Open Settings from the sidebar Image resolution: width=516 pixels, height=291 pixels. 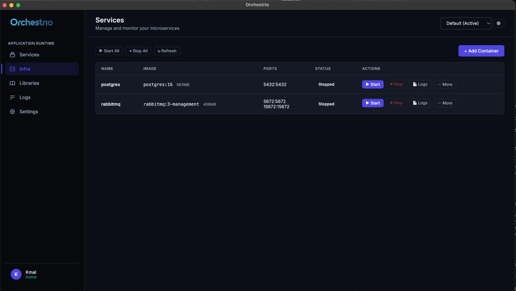[x=42, y=112]
